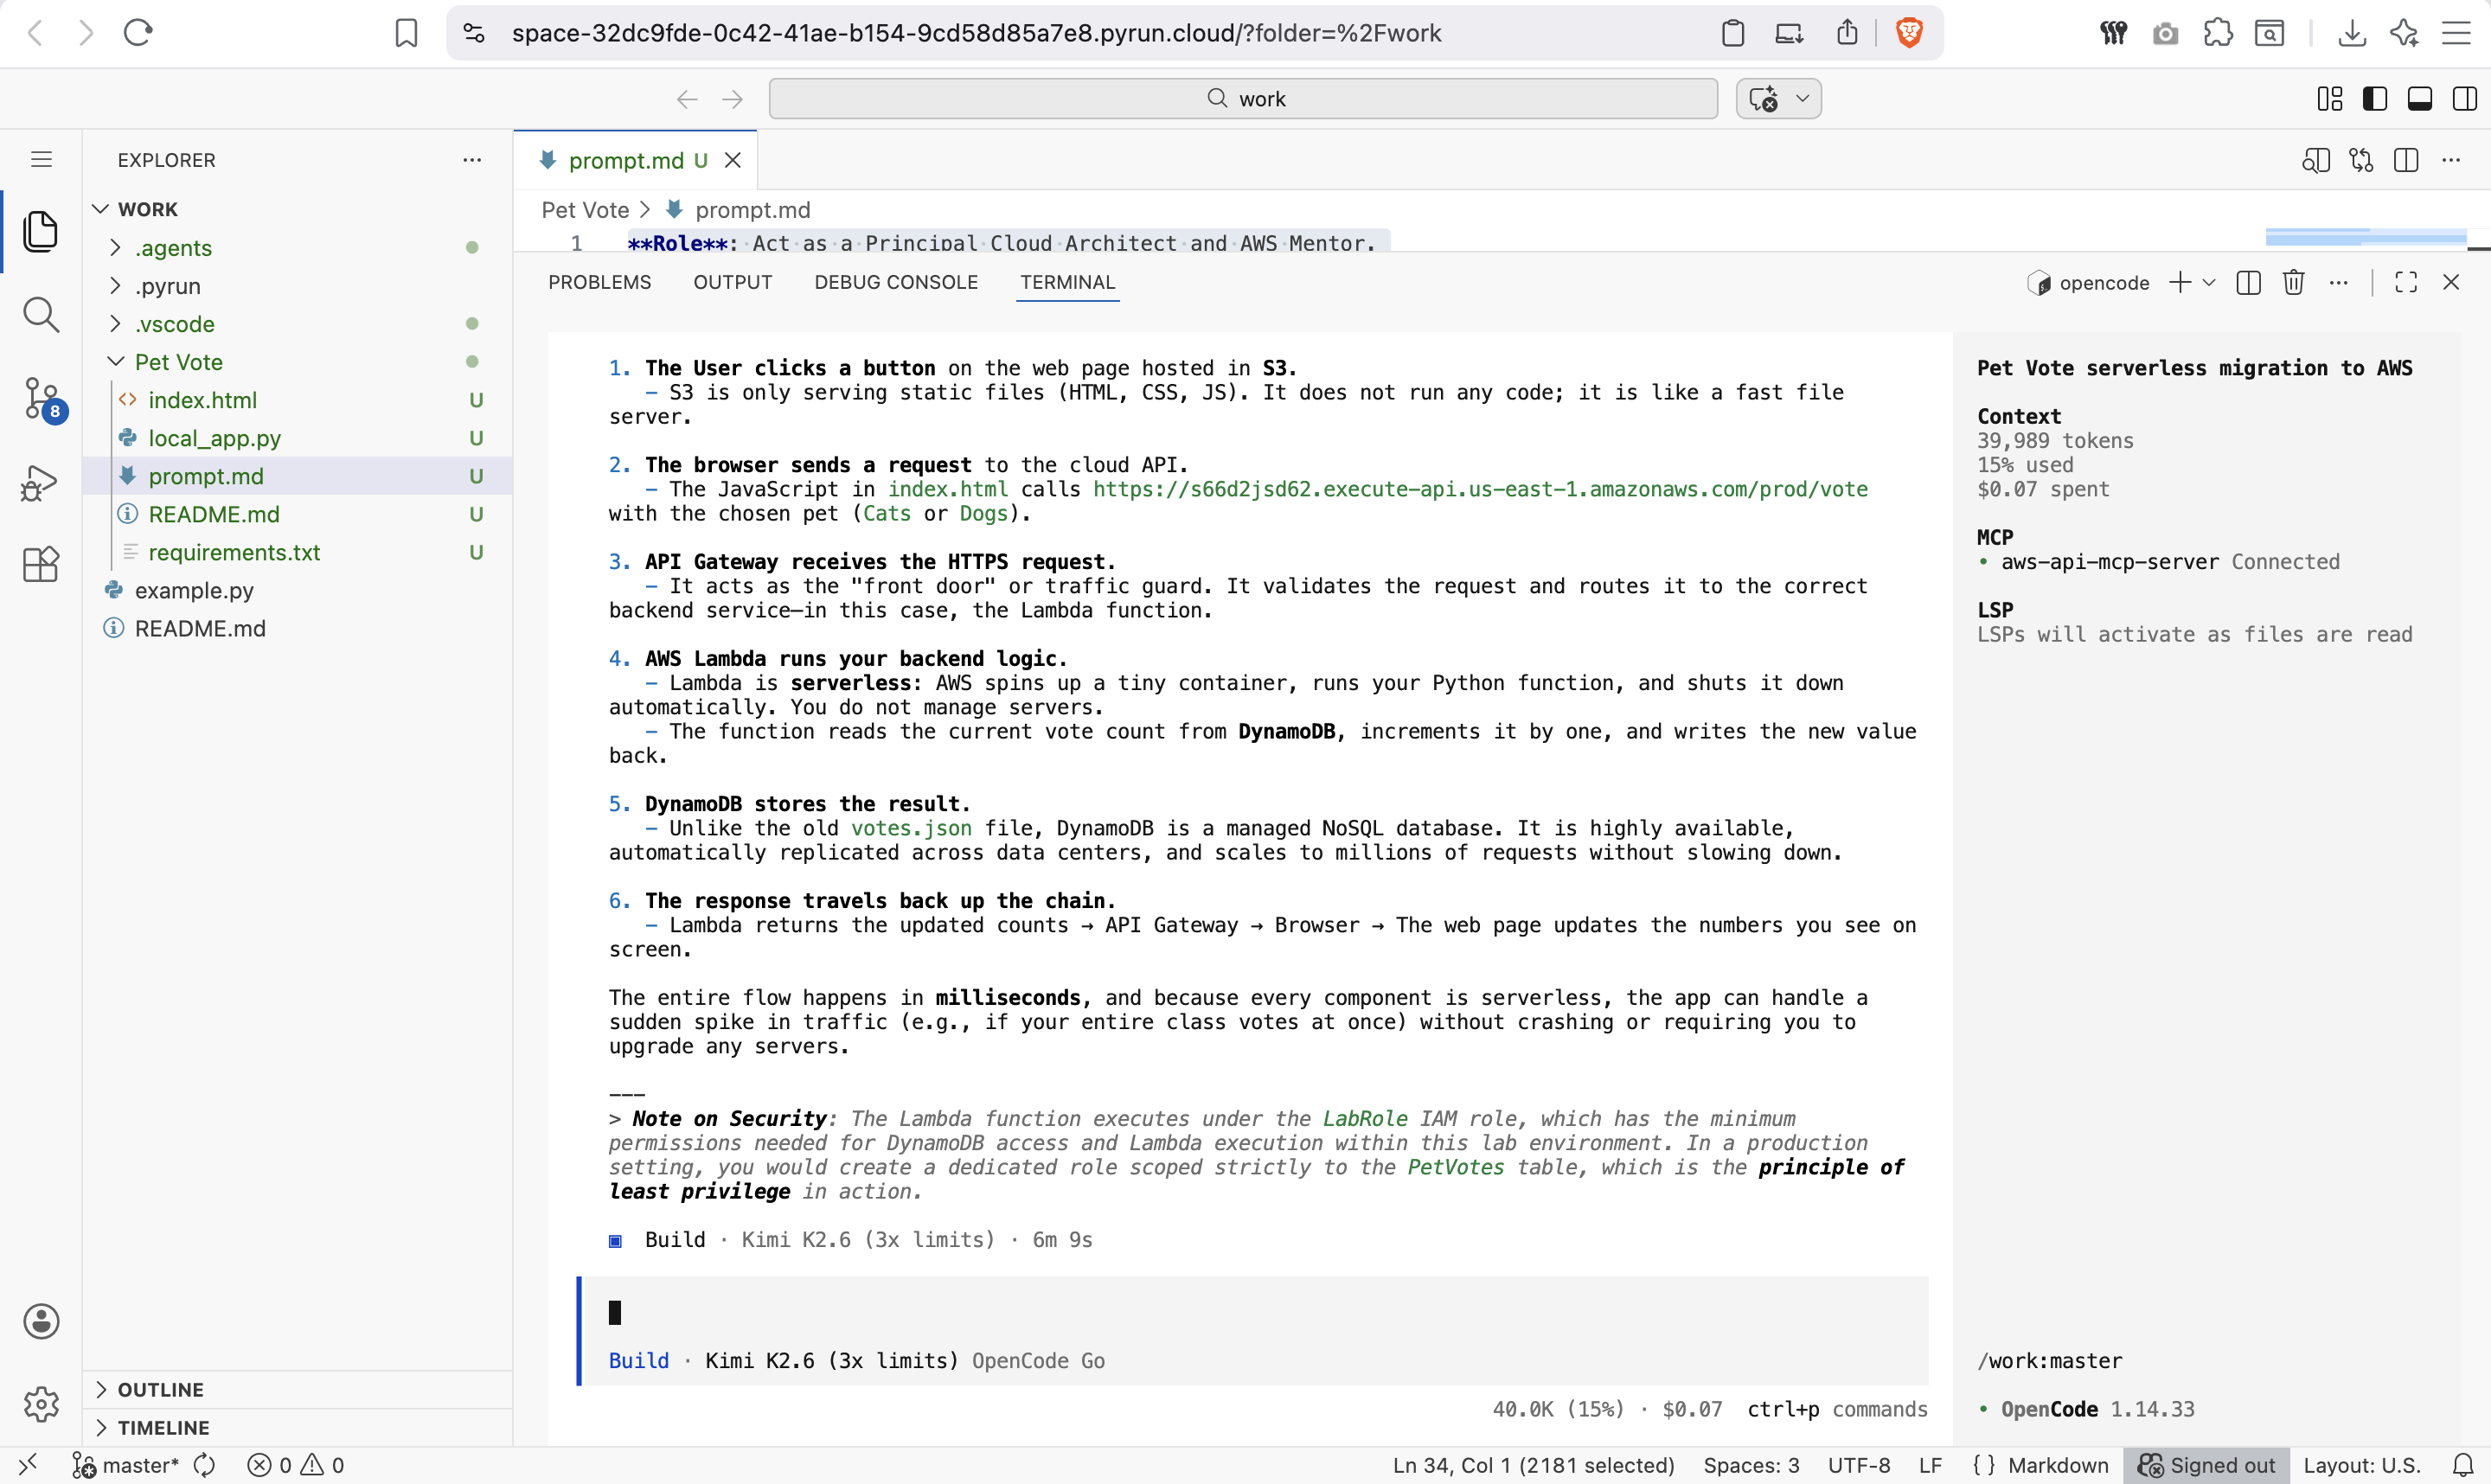2491x1484 pixels.
Task: Split the editor to the right
Action: pyautogui.click(x=2406, y=160)
